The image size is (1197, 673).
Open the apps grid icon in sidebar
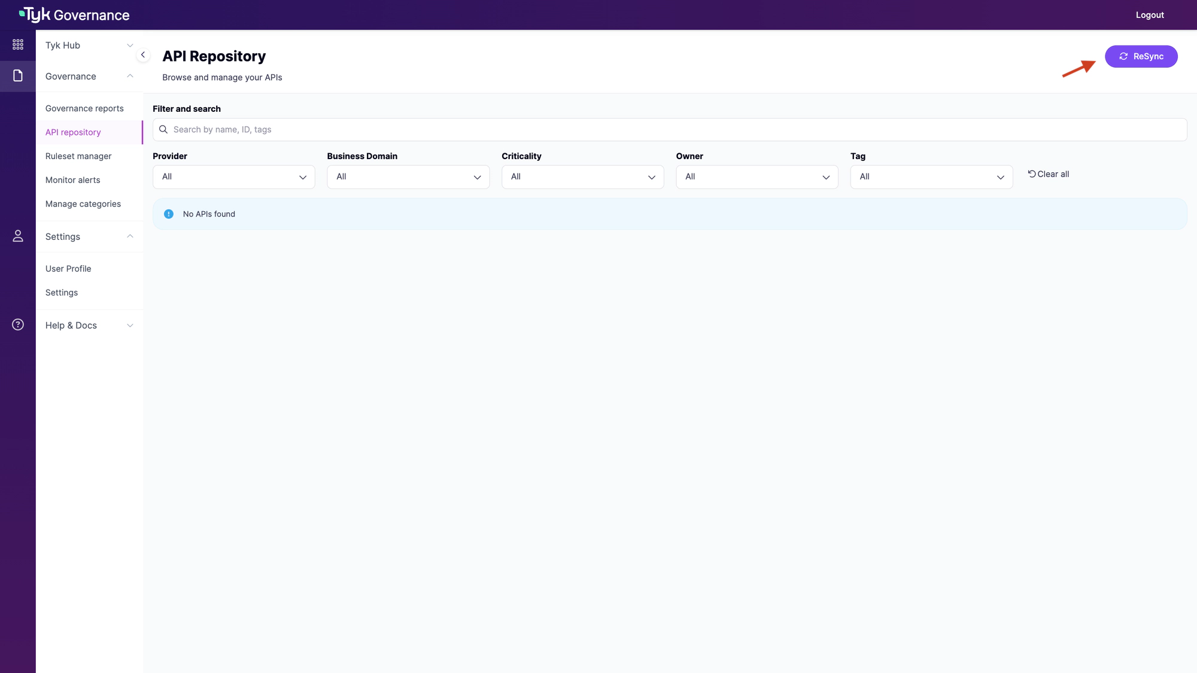18,45
